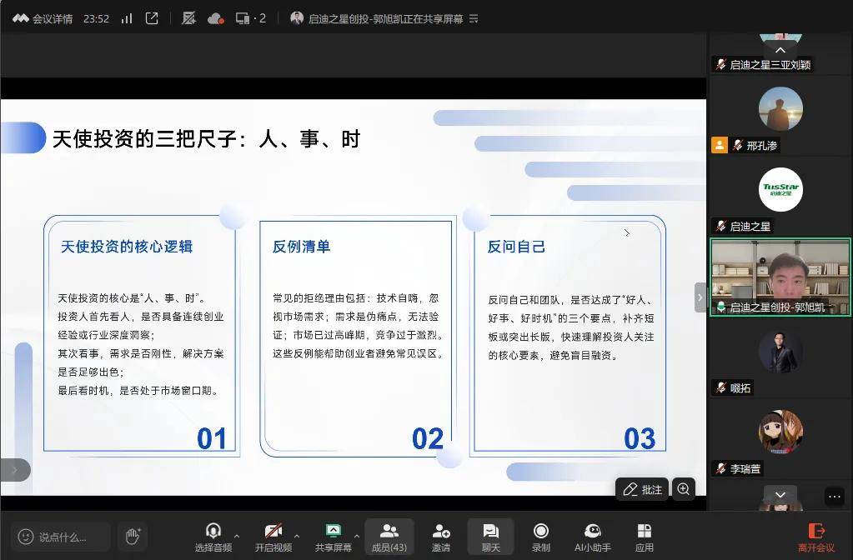Viewport: 853px width, 560px height.
Task: Type in the 说点什么 chat input
Action: point(63,537)
